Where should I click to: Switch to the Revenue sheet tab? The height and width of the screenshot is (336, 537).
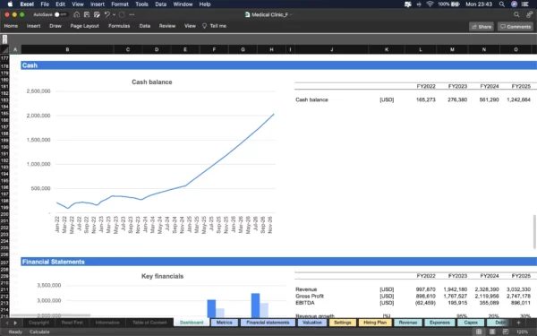point(408,323)
